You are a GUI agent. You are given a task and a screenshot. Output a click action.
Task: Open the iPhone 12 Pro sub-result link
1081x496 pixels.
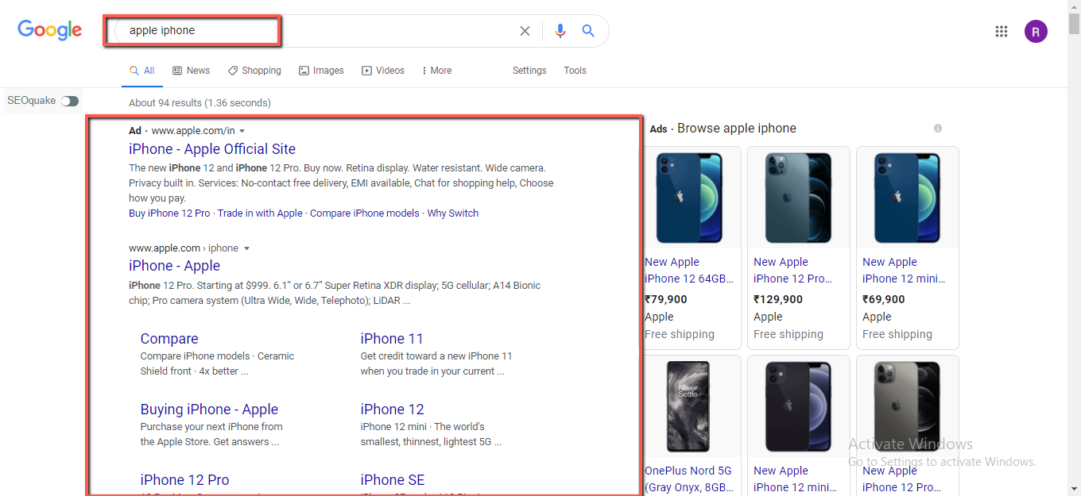pos(185,480)
